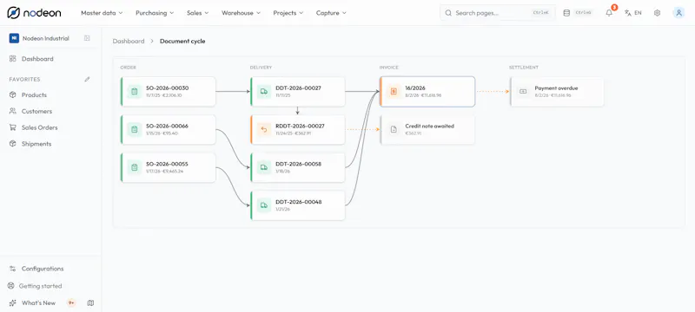Image resolution: width=695 pixels, height=312 pixels.
Task: Click truck icon on DDT-2026-00048
Action: pos(264,205)
